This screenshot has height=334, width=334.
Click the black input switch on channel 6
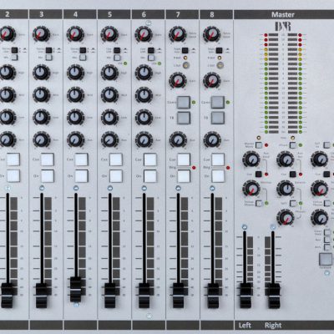[x=151, y=50]
